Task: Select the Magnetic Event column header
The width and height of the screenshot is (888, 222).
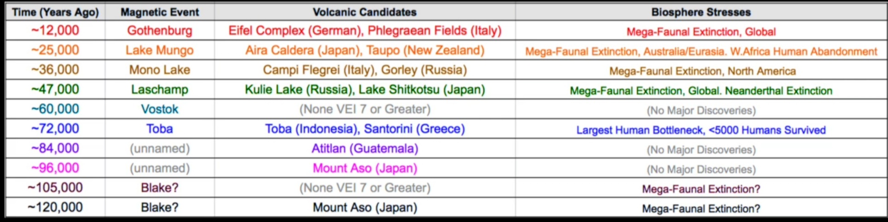Action: (160, 12)
